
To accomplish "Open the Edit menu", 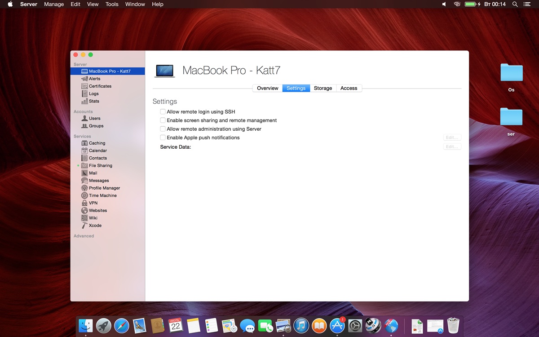I will pyautogui.click(x=75, y=4).
